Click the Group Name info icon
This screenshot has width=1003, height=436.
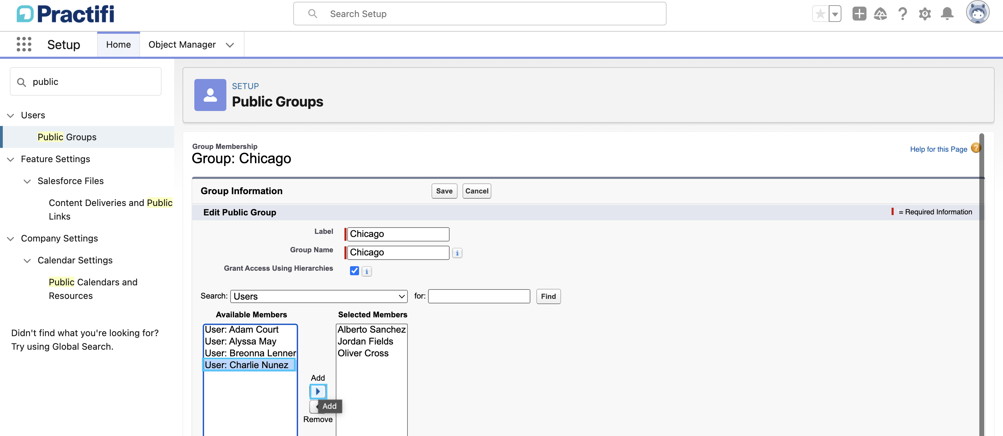[457, 253]
